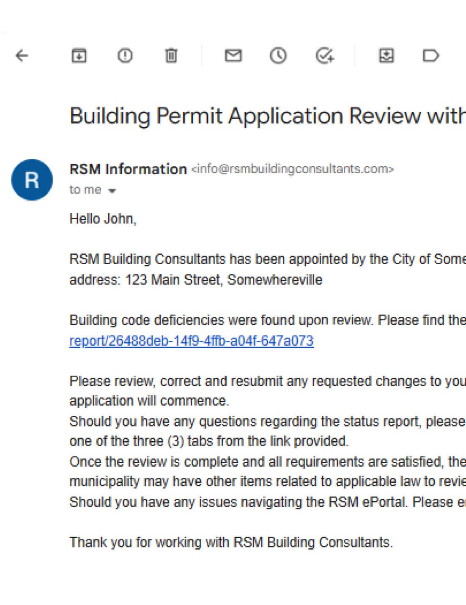The image size is (466, 605).
Task: Click the RSM Information sender name
Action: point(128,168)
